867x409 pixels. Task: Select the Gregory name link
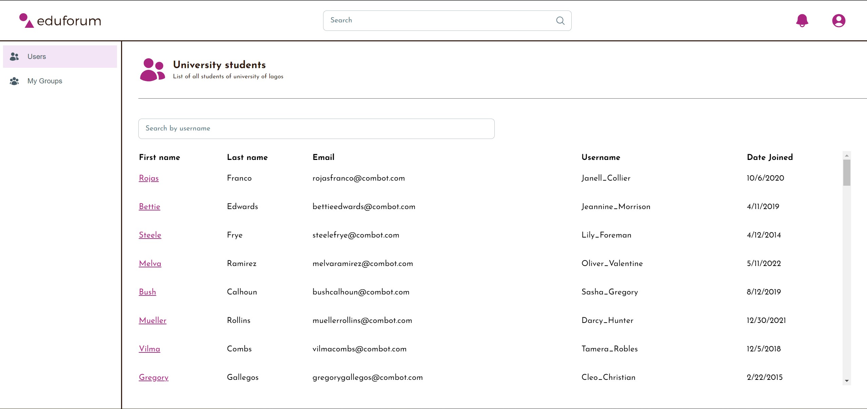click(x=153, y=377)
